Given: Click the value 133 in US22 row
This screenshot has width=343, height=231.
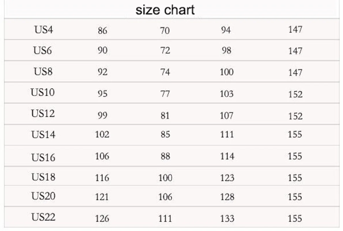Looking at the screenshot, I should [227, 218].
